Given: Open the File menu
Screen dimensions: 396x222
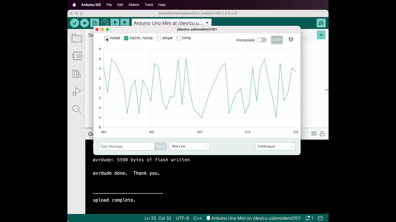Looking at the screenshot, I should (109, 5).
